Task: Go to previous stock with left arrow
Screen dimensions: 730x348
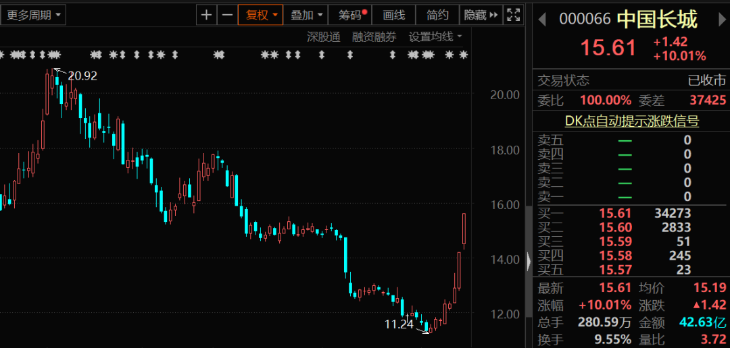Action: point(542,20)
